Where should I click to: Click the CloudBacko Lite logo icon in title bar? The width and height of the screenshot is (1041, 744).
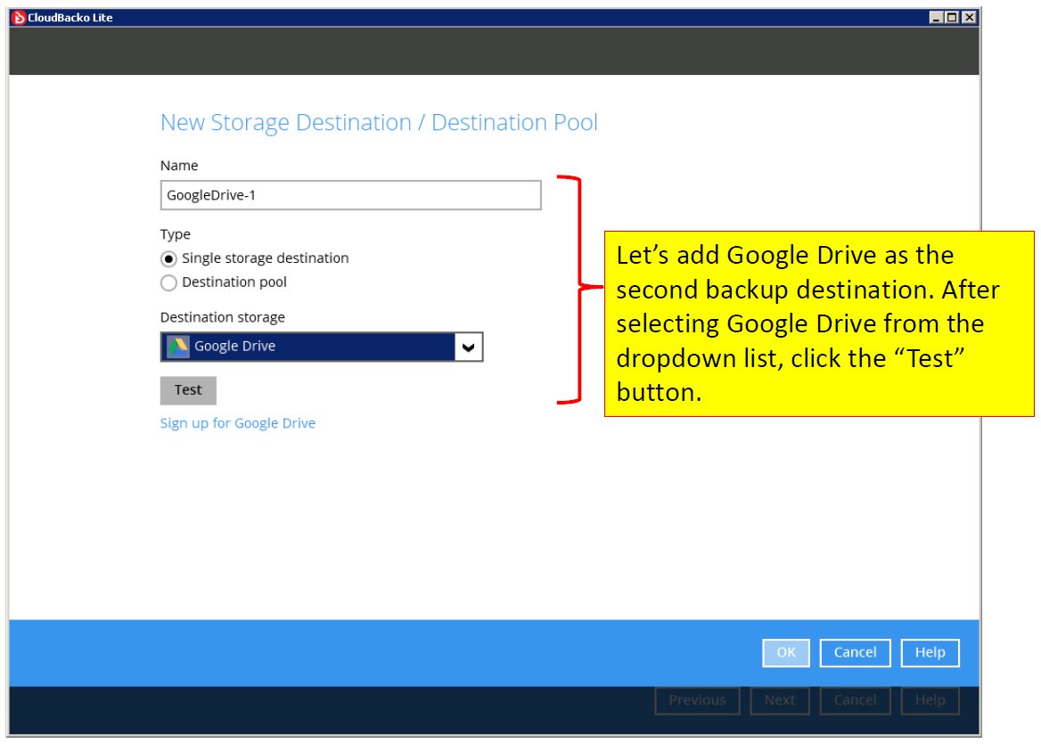coord(19,17)
